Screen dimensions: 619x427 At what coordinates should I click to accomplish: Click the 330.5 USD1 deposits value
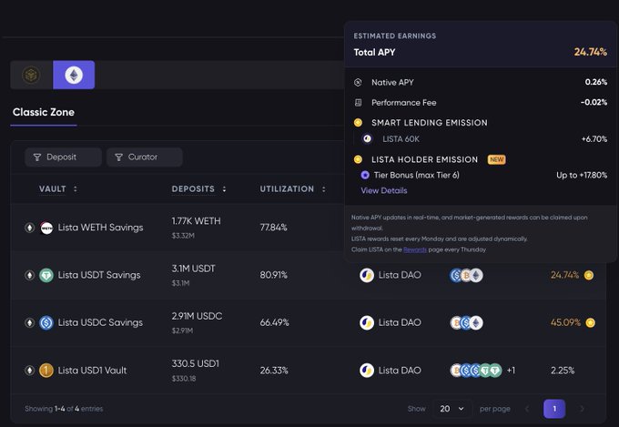coord(196,364)
